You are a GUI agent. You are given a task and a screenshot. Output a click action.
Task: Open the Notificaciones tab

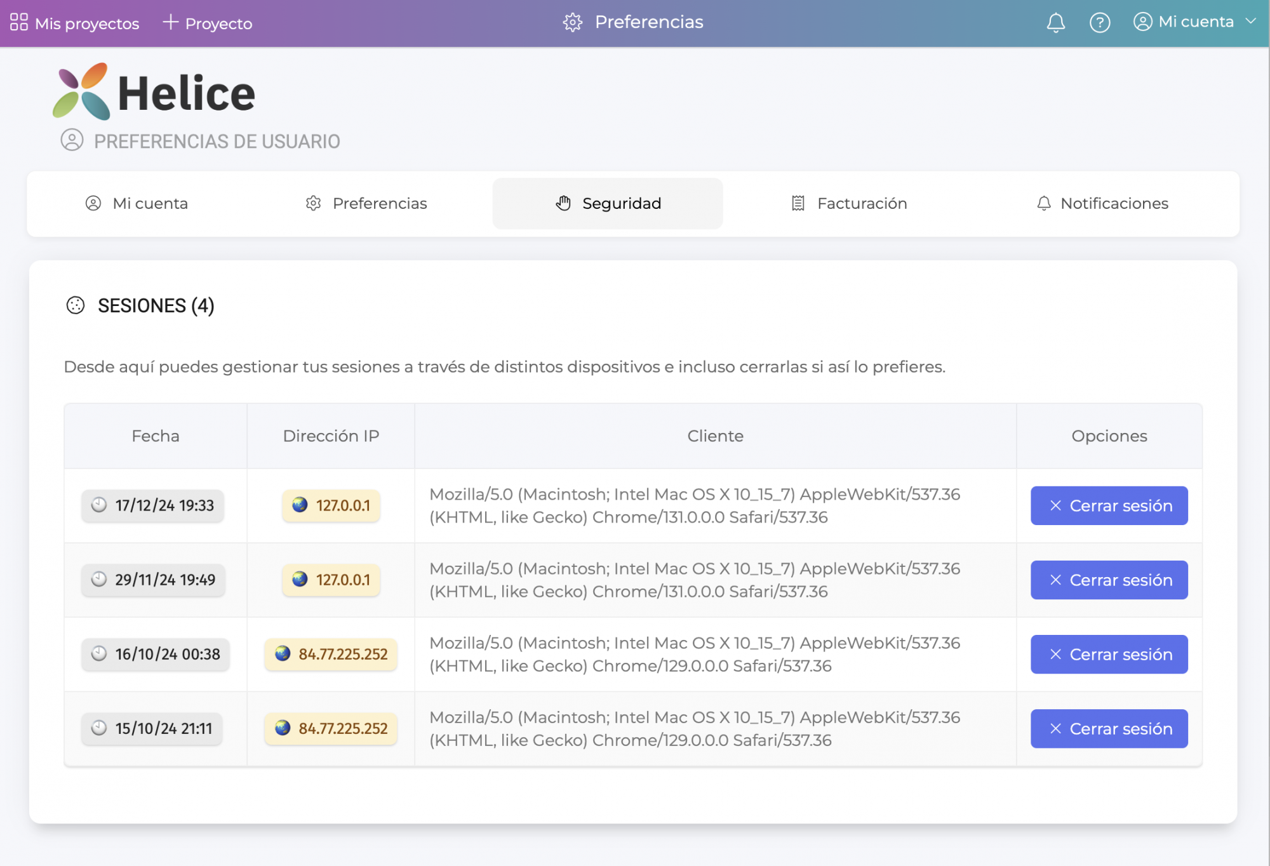pos(1102,203)
